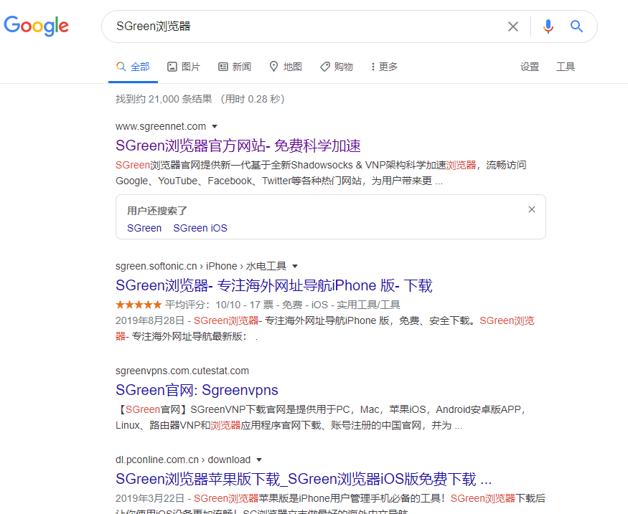Select the Shopping (购物) tab
The height and width of the screenshot is (514, 628).
(x=337, y=67)
